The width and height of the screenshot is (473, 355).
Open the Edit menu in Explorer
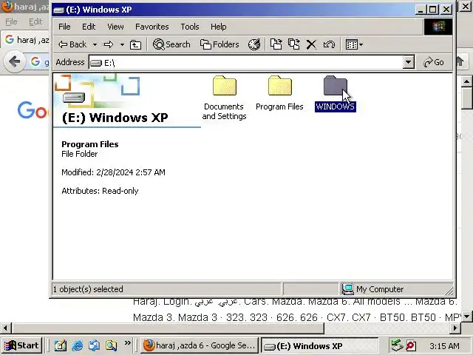point(89,27)
